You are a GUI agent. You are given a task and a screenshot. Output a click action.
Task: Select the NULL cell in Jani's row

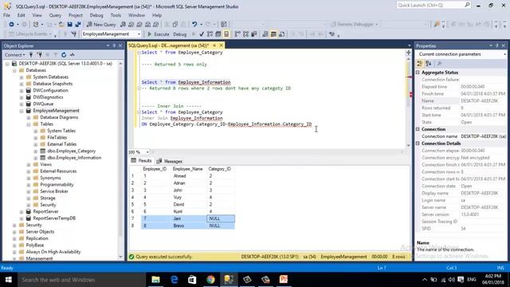click(221, 218)
